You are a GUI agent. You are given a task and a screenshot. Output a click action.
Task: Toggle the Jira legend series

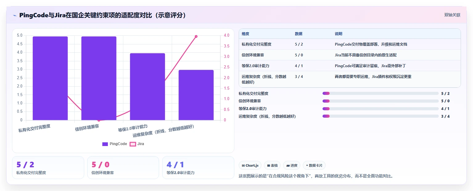pos(137,144)
